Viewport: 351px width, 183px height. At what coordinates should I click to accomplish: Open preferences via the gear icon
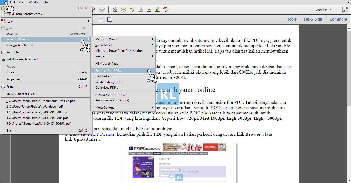tap(115, 10)
